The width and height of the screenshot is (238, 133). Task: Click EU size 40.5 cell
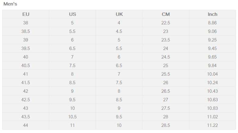[x=26, y=66]
